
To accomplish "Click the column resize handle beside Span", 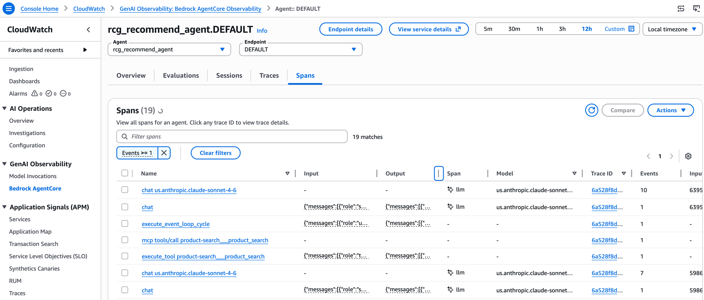I will click(439, 173).
